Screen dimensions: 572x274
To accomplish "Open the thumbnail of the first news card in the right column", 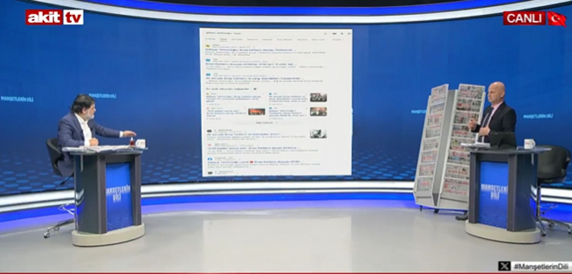I will pos(318,97).
